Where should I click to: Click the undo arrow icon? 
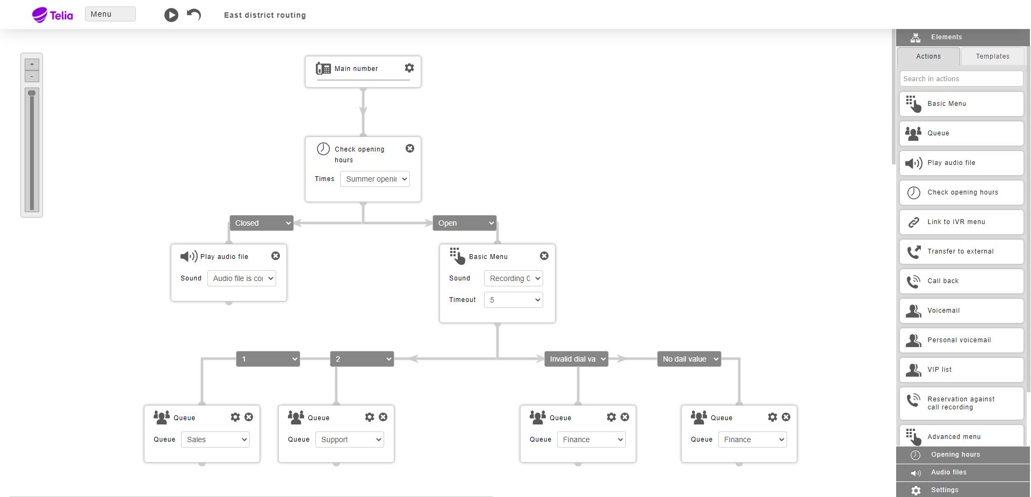click(x=194, y=15)
